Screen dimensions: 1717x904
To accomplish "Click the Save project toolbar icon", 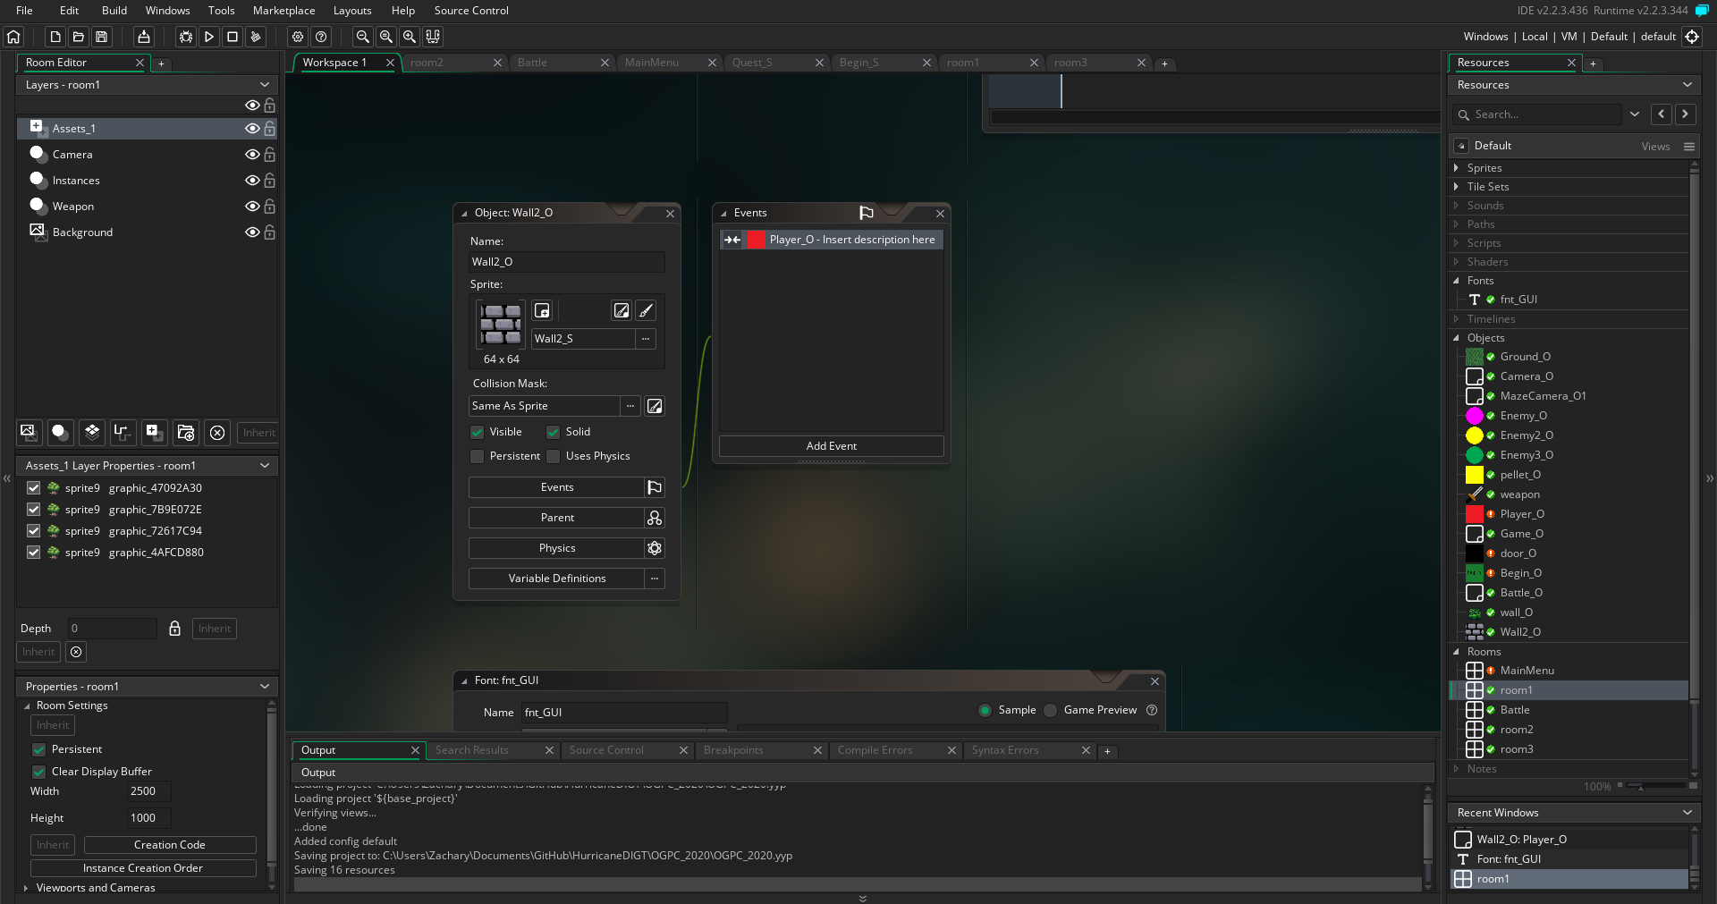I will click(102, 37).
